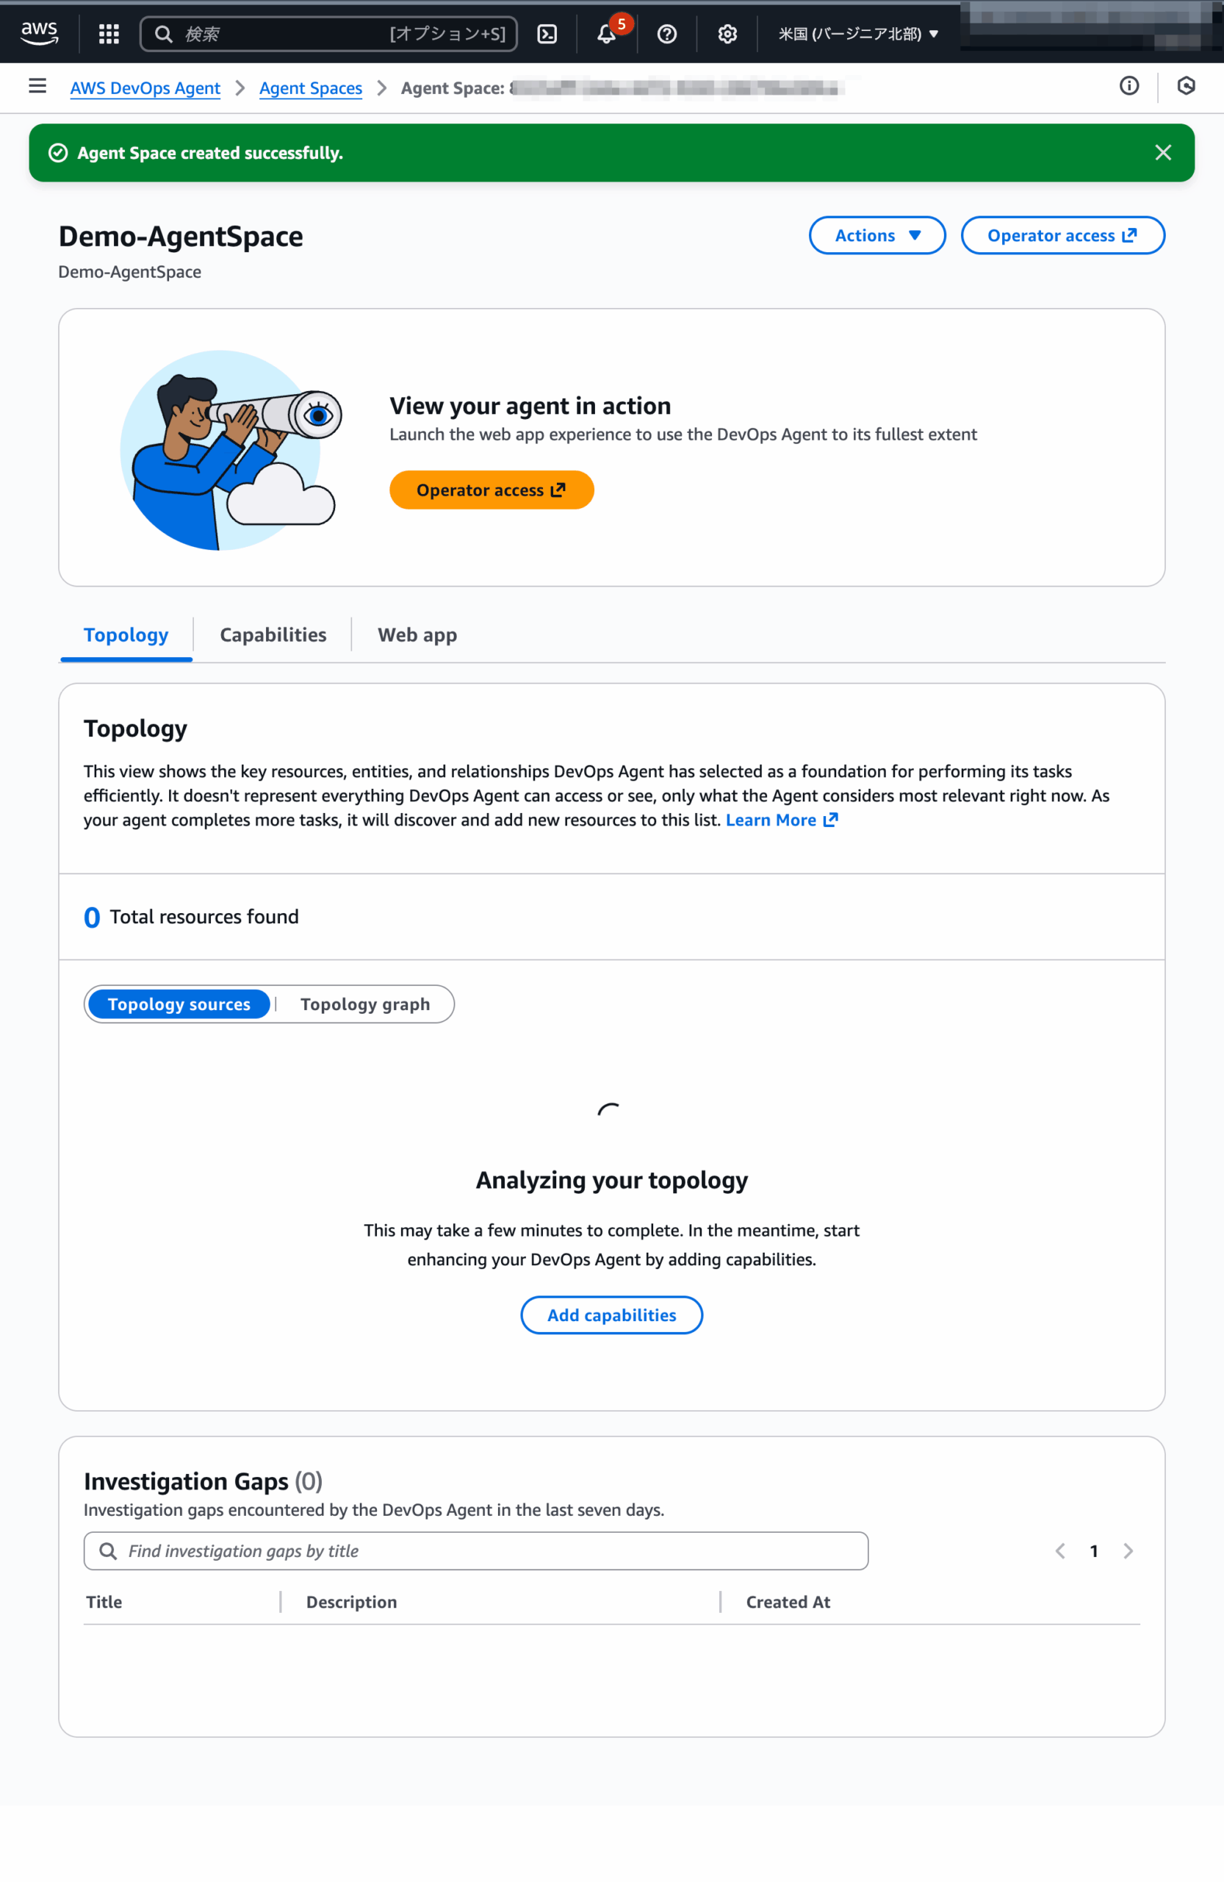Toggle the side navigation hamburger menu
1224x1882 pixels.
pos(37,86)
